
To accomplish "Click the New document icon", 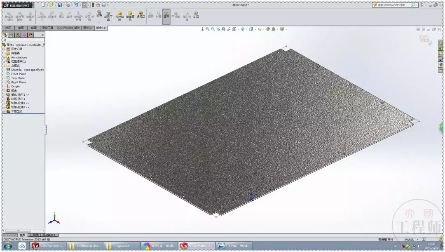I will pyautogui.click(x=43, y=5).
